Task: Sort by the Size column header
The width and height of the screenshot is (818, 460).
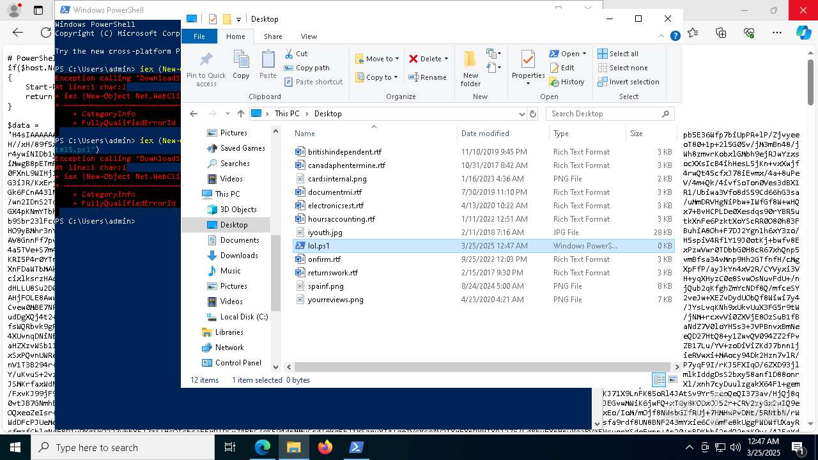Action: [651, 134]
